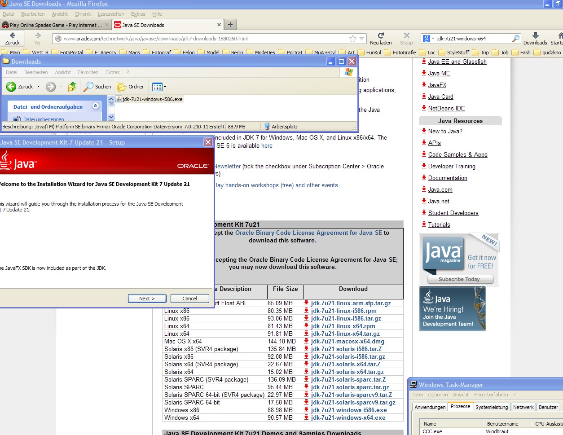This screenshot has width=563, height=435.
Task: Open Firefox Chronik menu
Action: click(x=83, y=14)
